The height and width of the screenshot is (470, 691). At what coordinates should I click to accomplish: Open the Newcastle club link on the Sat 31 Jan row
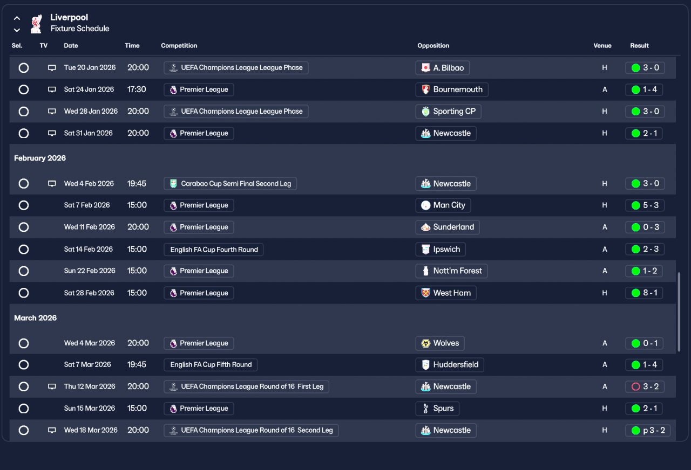pyautogui.click(x=446, y=133)
